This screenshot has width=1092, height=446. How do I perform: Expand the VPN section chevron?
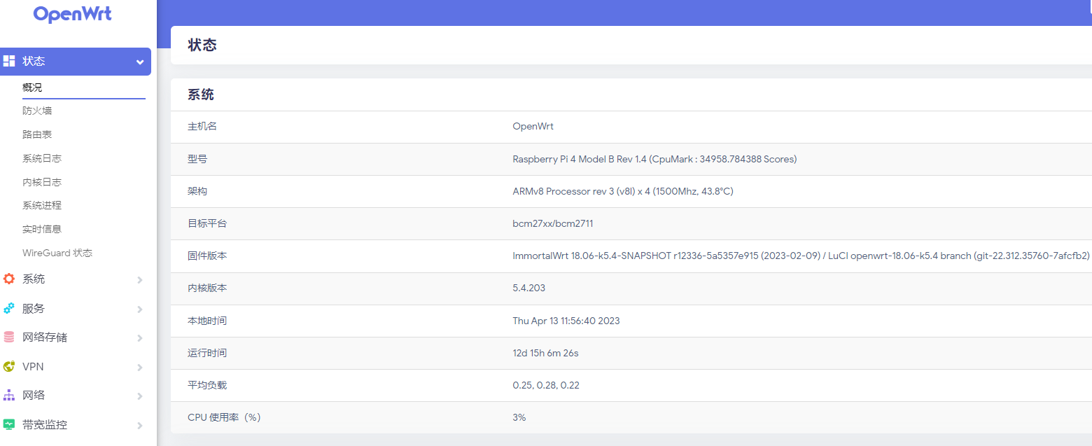[139, 366]
